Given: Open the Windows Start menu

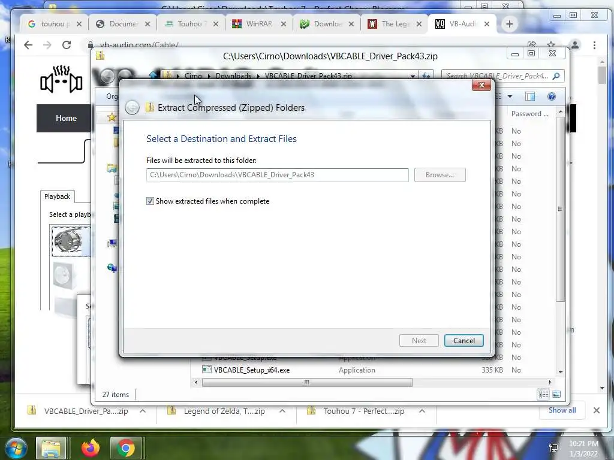Looking at the screenshot, I should pyautogui.click(x=16, y=448).
